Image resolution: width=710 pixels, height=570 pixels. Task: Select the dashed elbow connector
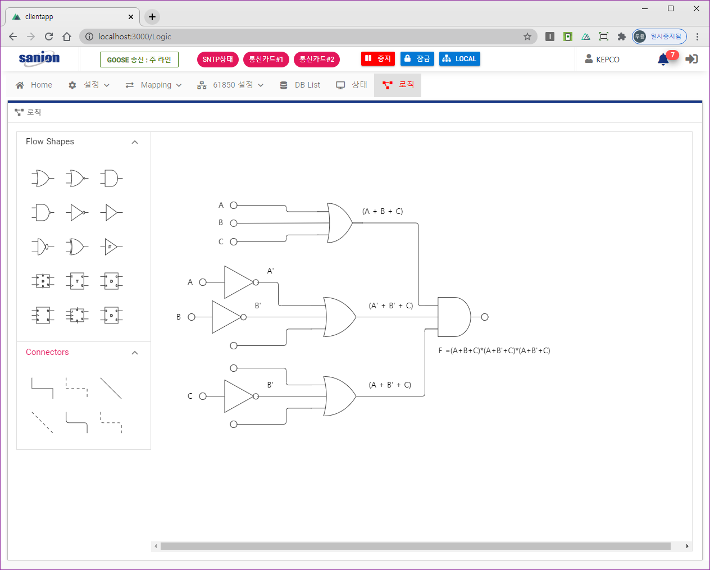click(x=77, y=389)
